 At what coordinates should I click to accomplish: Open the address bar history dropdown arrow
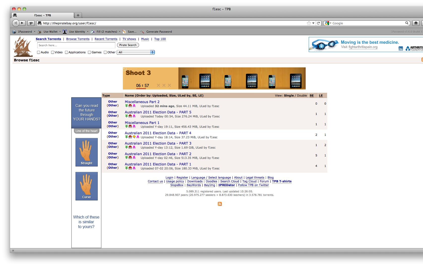(313, 23)
